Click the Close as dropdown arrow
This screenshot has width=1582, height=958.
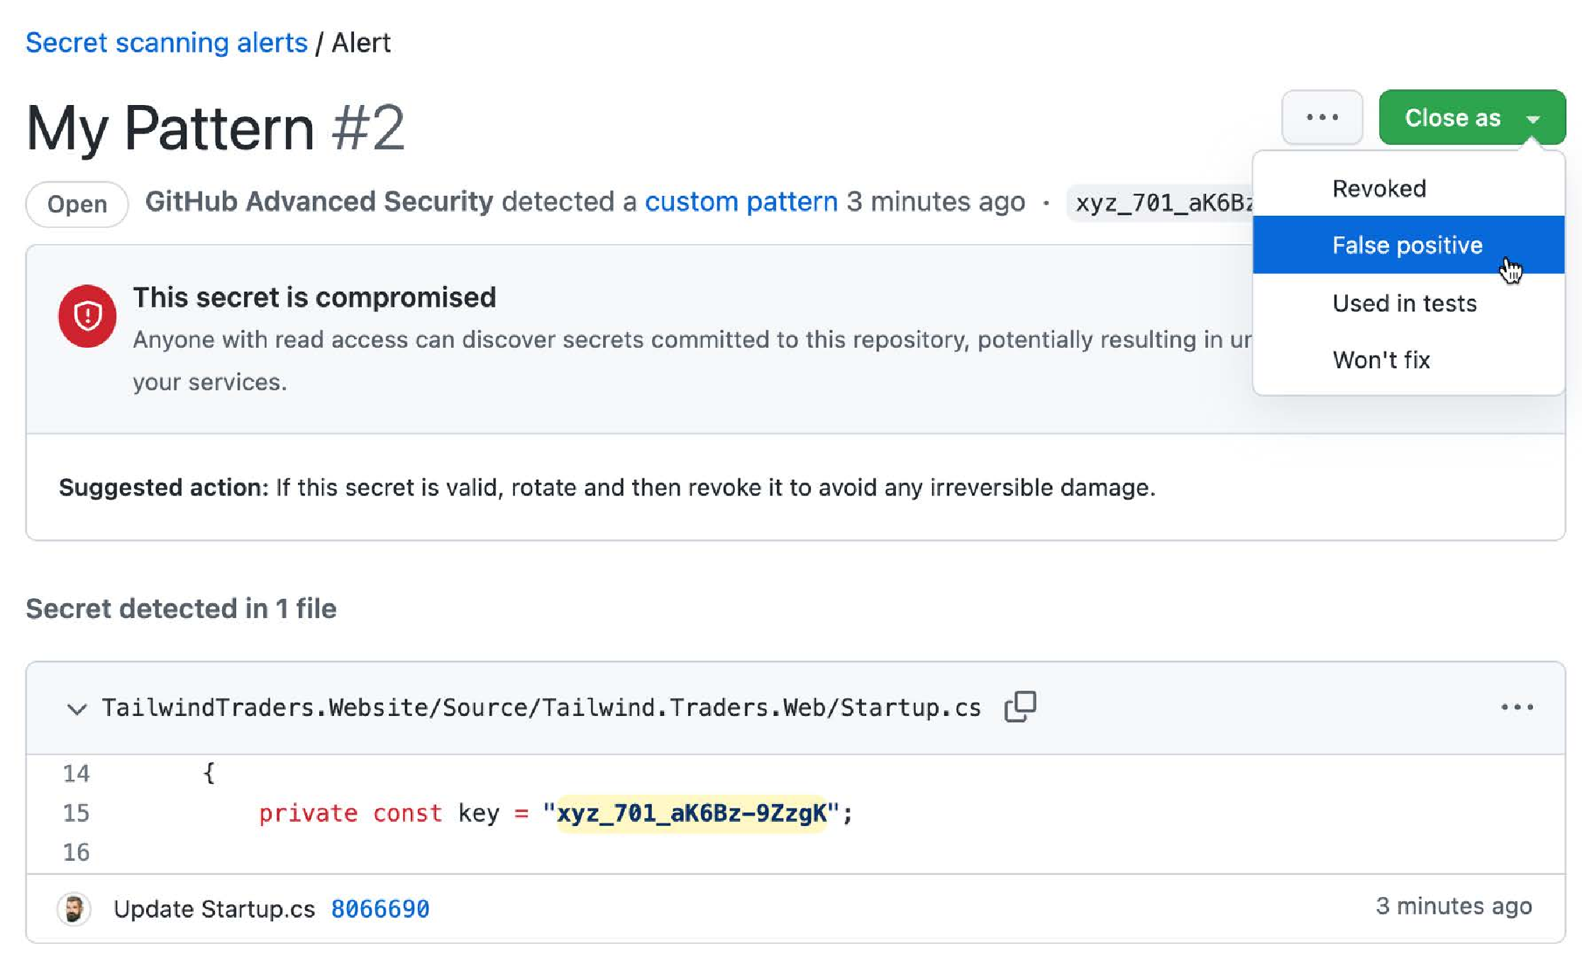1533,119
